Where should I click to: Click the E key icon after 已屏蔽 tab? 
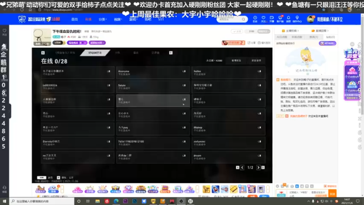tap(171, 53)
